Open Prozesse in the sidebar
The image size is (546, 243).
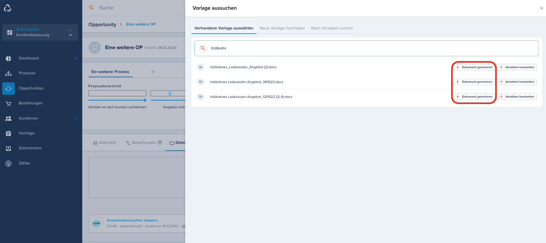[x=27, y=73]
